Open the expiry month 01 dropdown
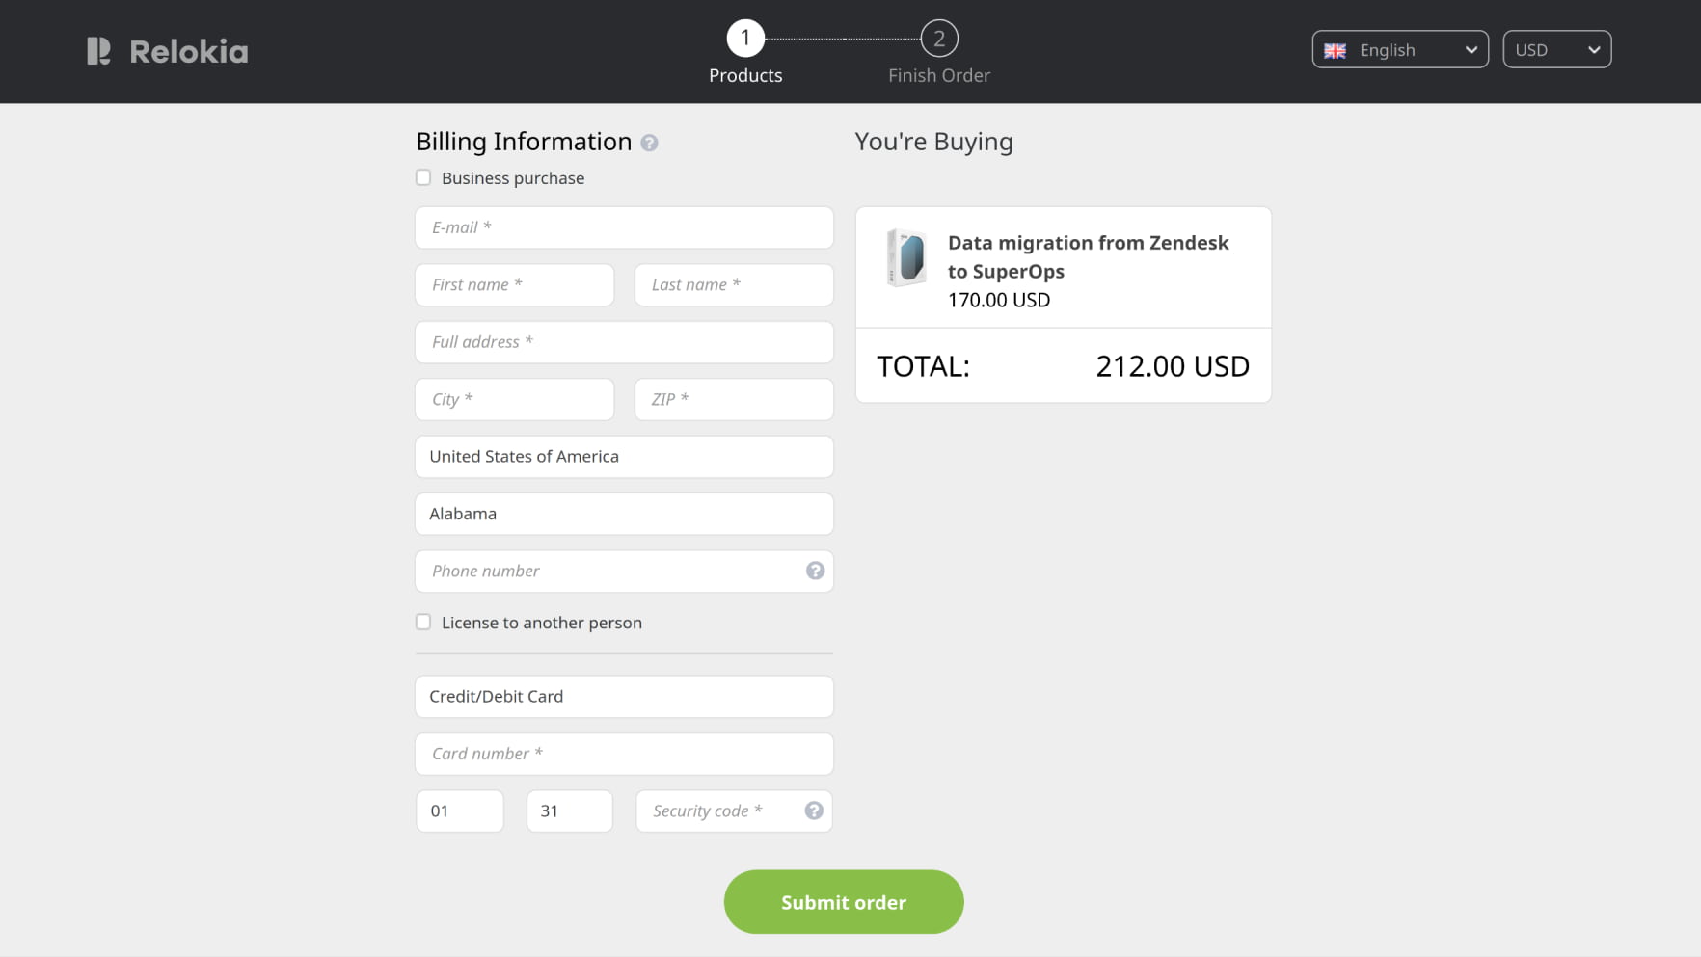The image size is (1701, 957). click(460, 811)
